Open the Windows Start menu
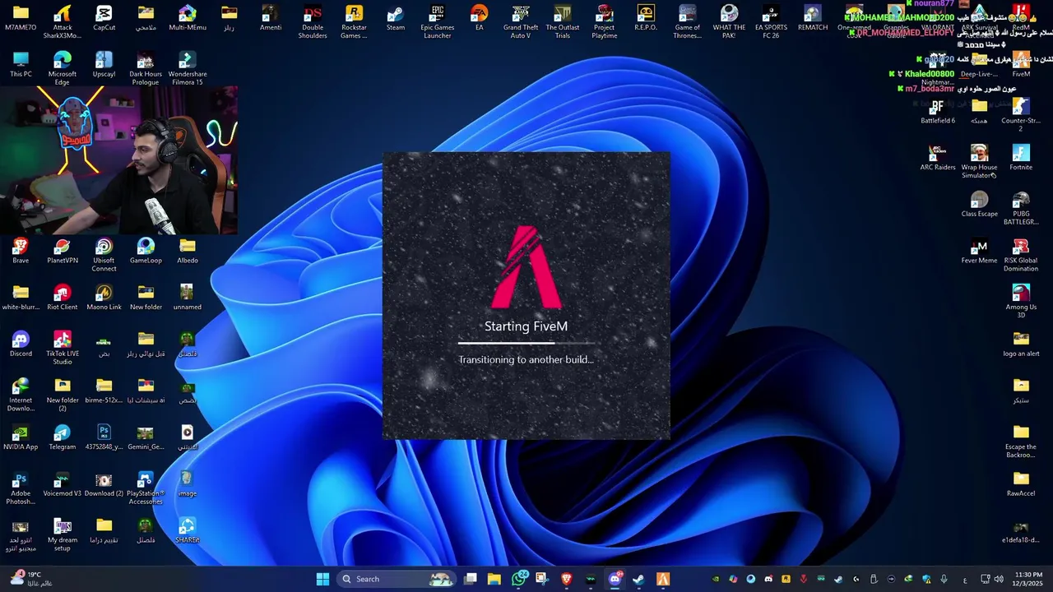 (x=322, y=579)
